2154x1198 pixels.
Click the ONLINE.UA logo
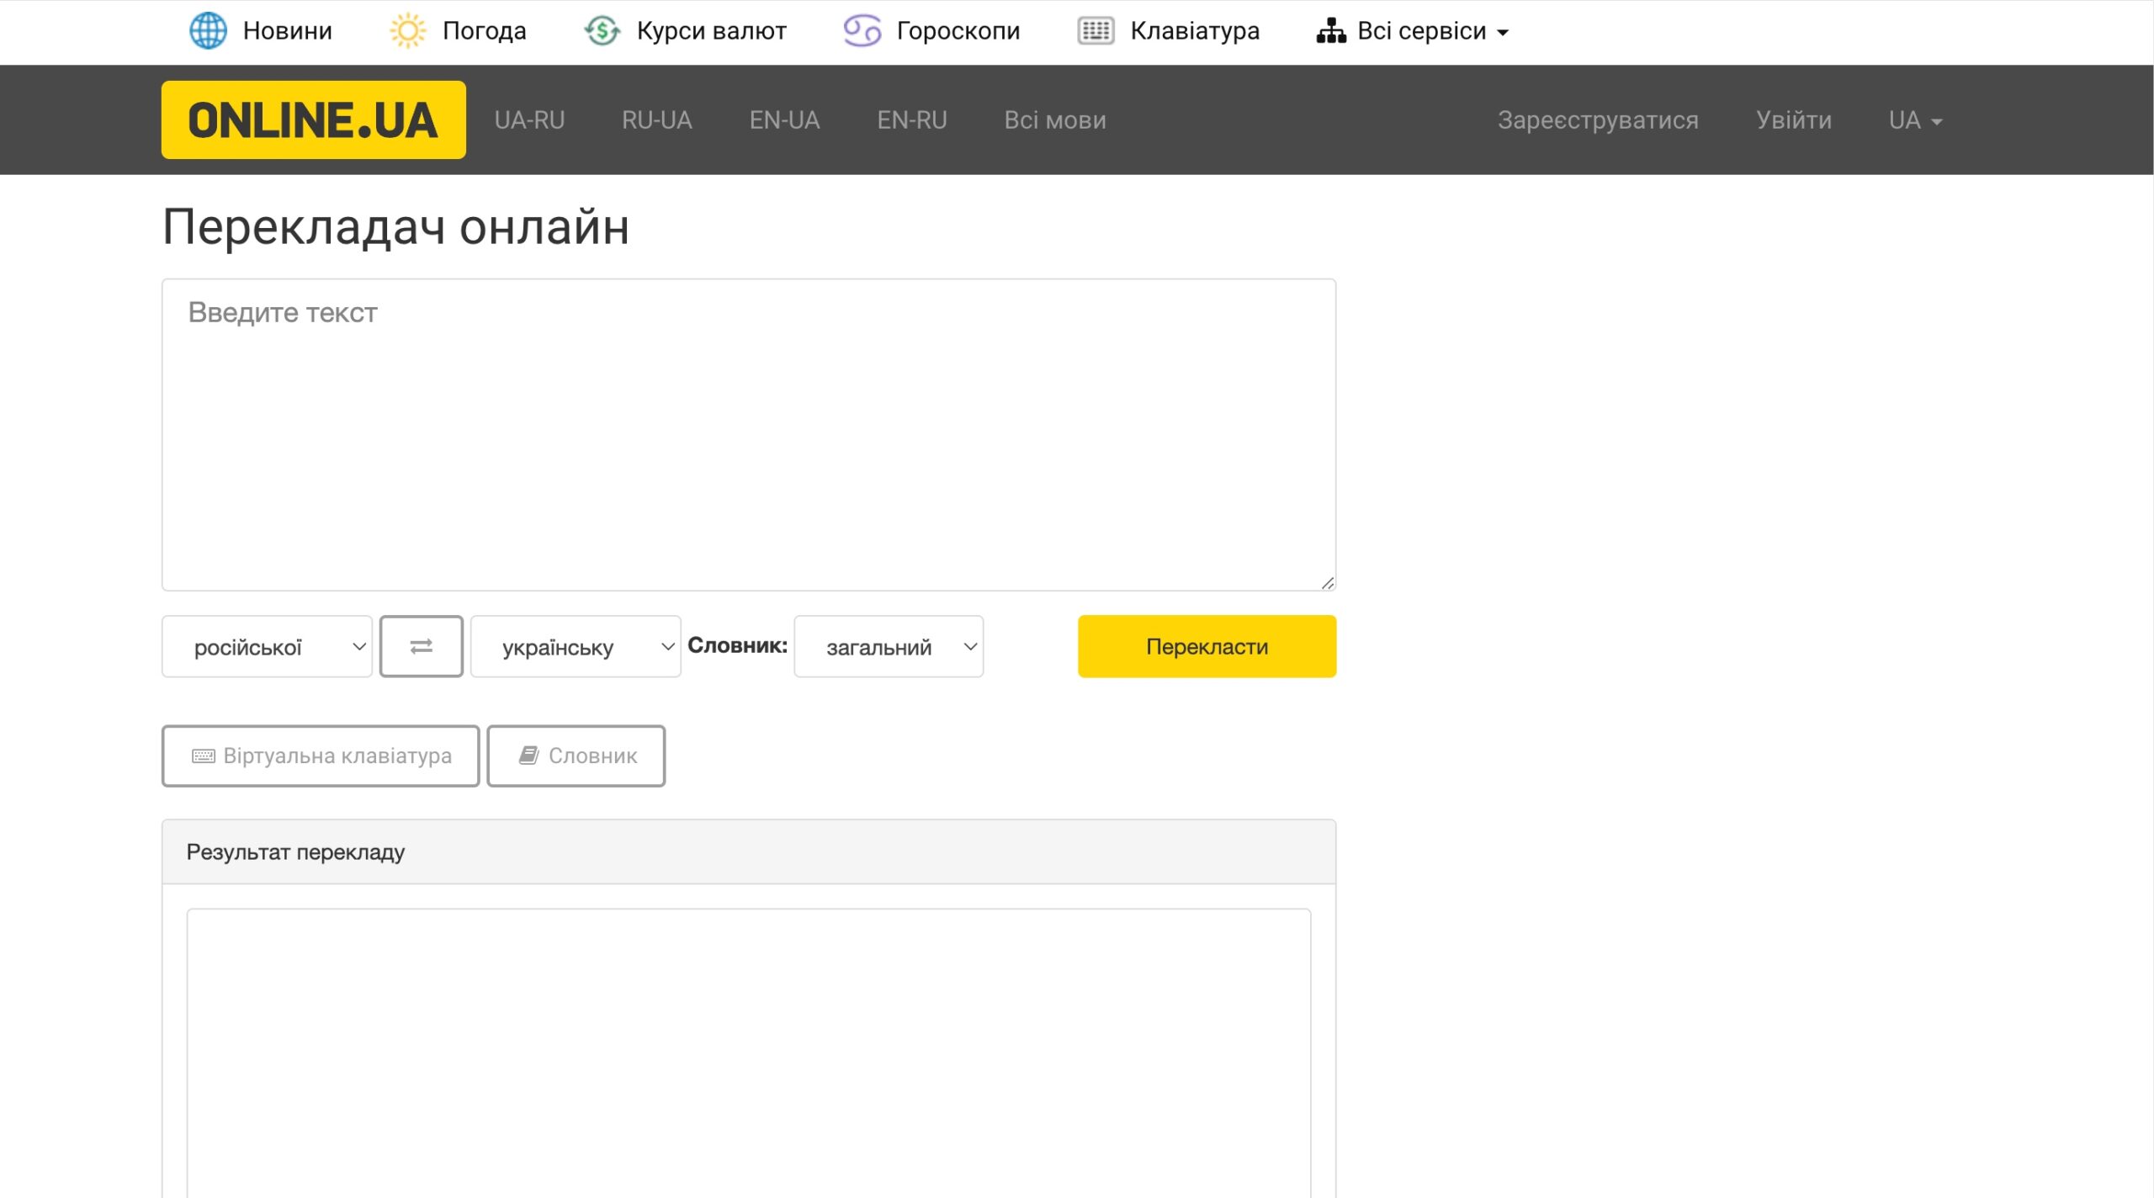pyautogui.click(x=313, y=119)
